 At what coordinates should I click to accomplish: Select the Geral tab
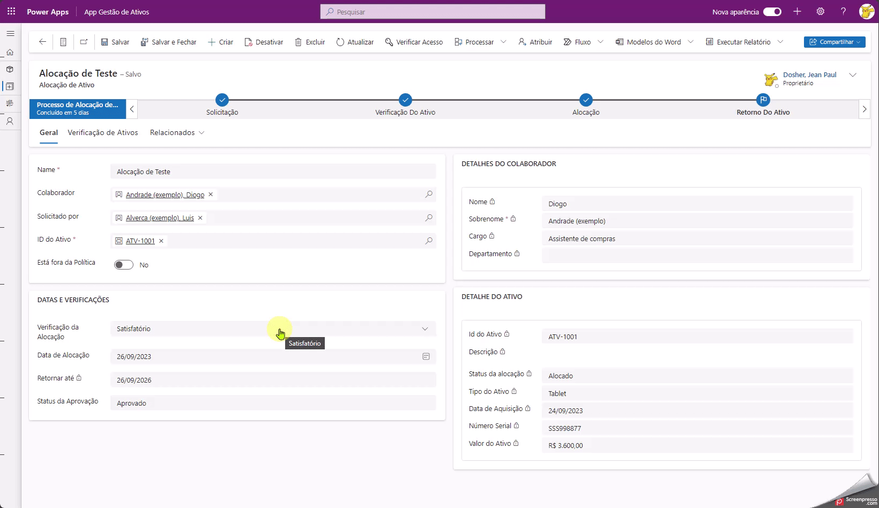(48, 132)
